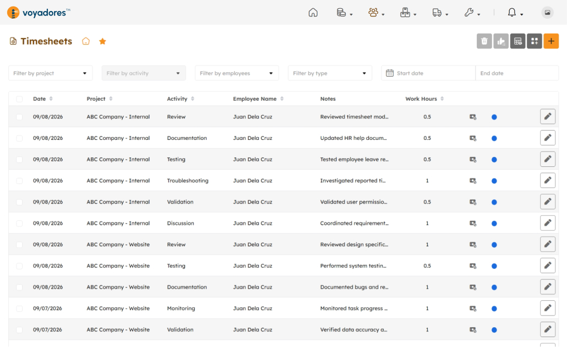Click blue status dot in Monitoring row
Viewport: 567px width, 347px height.
click(494, 308)
